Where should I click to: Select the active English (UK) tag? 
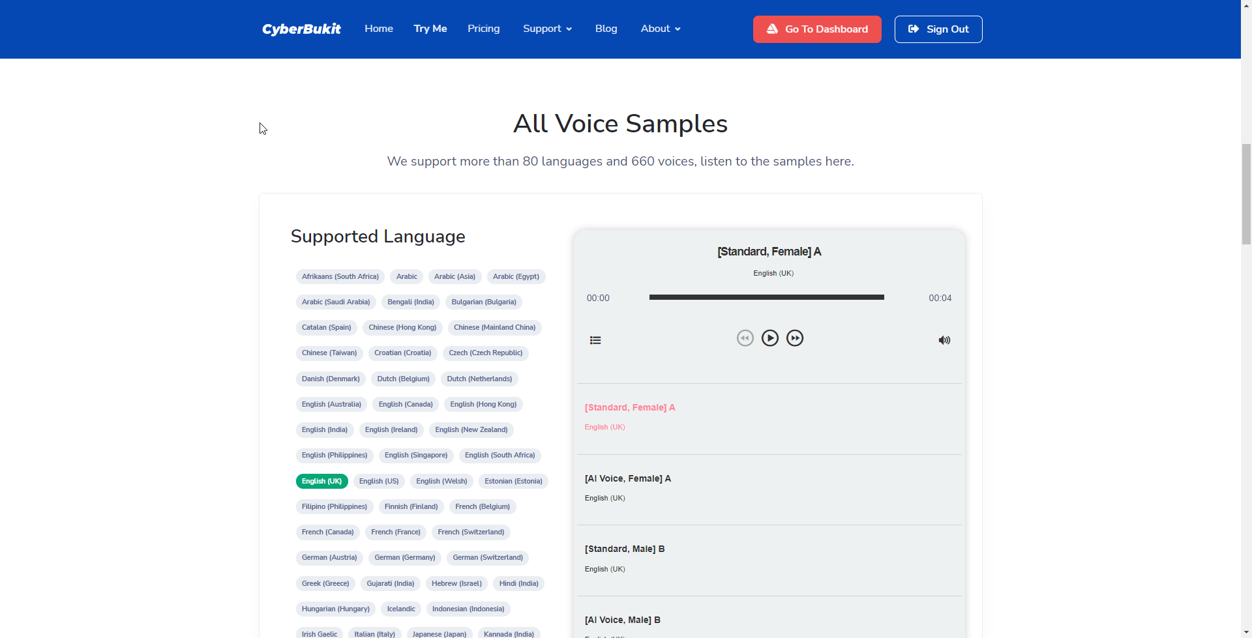tap(322, 481)
